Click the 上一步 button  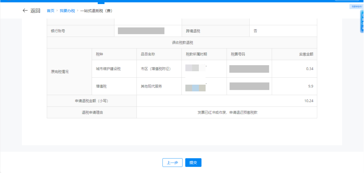[172, 163]
